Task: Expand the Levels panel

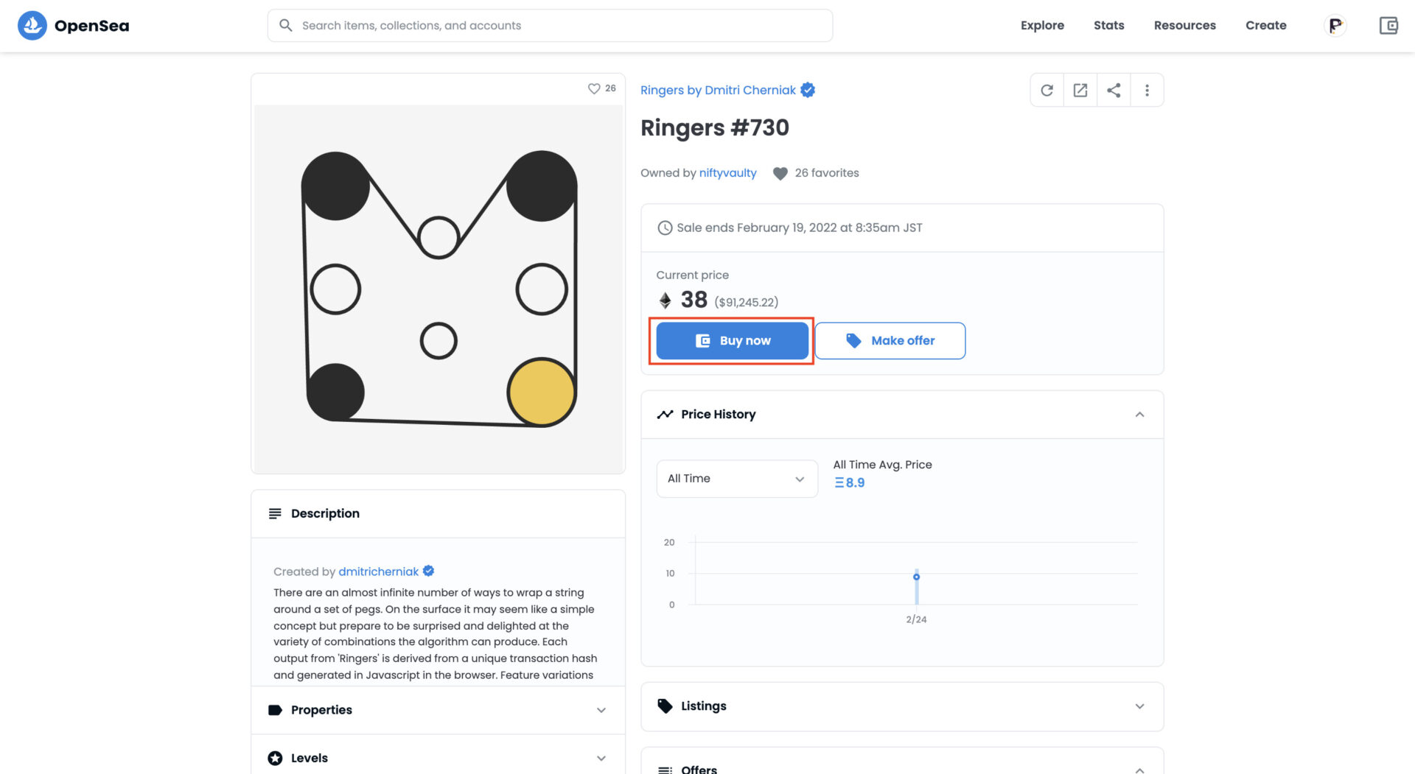Action: pos(601,758)
